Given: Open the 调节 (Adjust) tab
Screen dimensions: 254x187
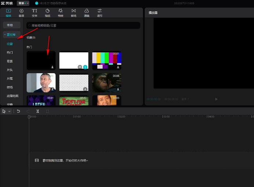Looking at the screenshot, I should (100, 13).
